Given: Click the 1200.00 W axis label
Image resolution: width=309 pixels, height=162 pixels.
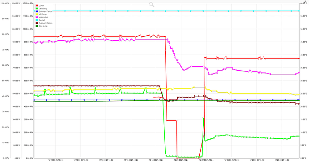Looking at the screenshot, I should [x=16, y=3].
